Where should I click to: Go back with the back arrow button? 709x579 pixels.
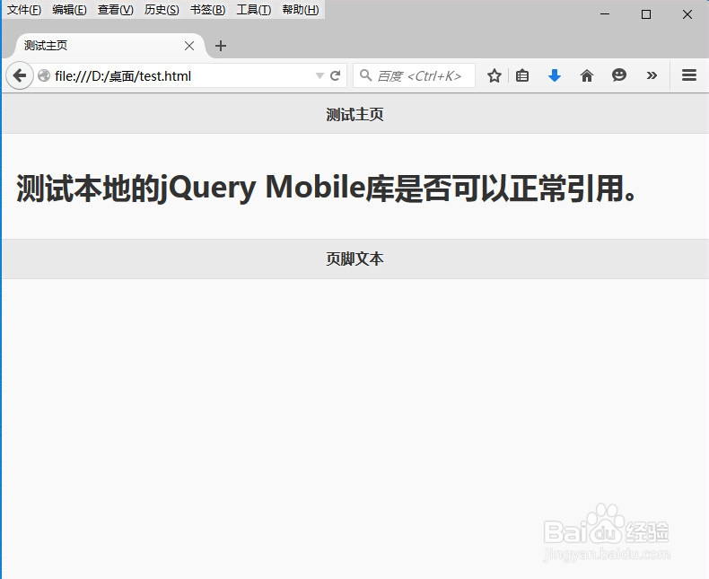point(20,75)
